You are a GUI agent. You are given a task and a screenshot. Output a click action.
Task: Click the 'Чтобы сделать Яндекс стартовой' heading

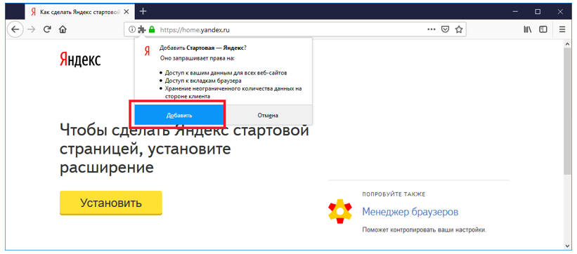coord(184,131)
